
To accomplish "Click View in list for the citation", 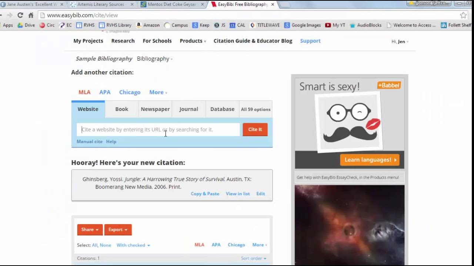I will [x=238, y=194].
